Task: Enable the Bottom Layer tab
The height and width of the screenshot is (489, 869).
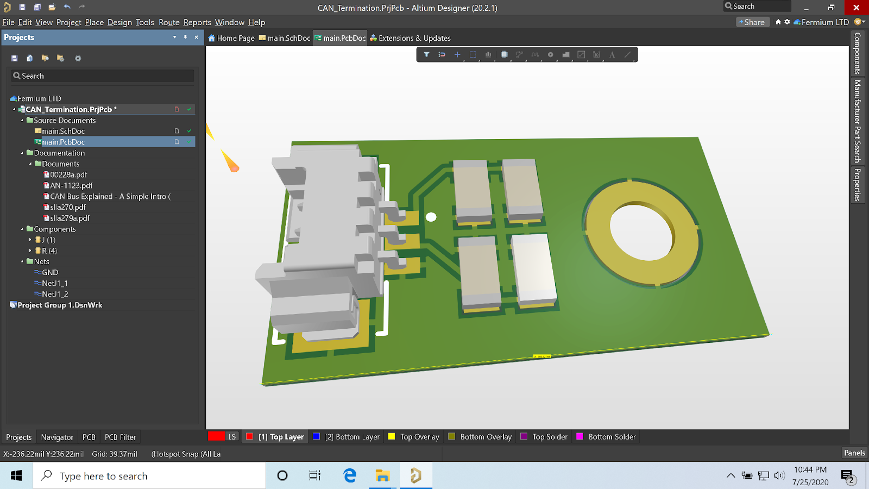Action: tap(346, 436)
